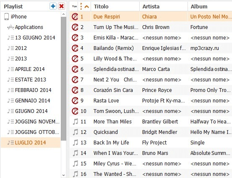The width and height of the screenshot is (232, 178).
Task: Click playlist icon next to 2012
Action: [x=10, y=48]
